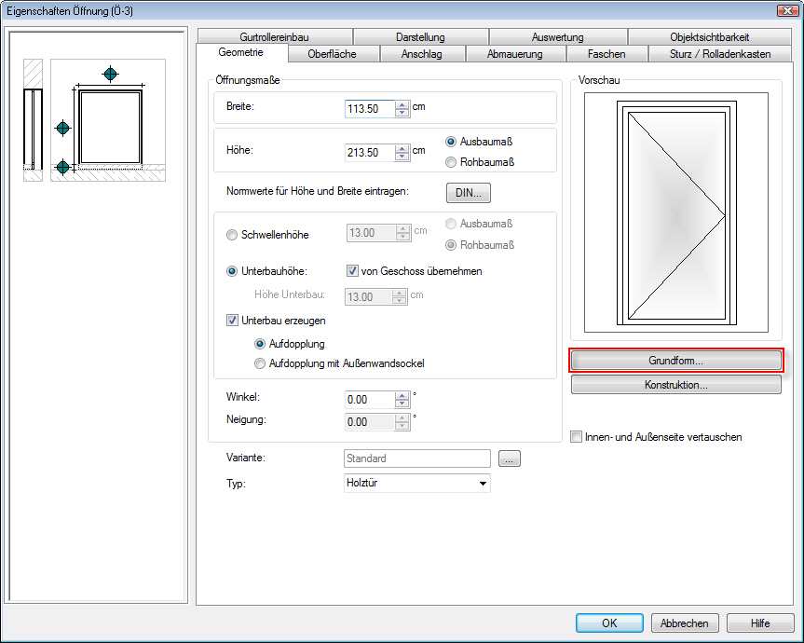This screenshot has width=804, height=643.
Task: Click the door preview image under Vorschau
Action: point(676,212)
